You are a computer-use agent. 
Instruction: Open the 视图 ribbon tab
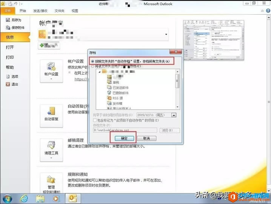point(75,11)
